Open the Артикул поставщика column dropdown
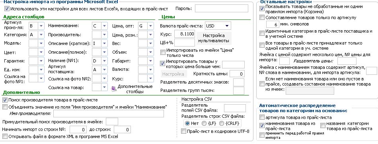Screen dimensions: 378x144 [104, 70]
